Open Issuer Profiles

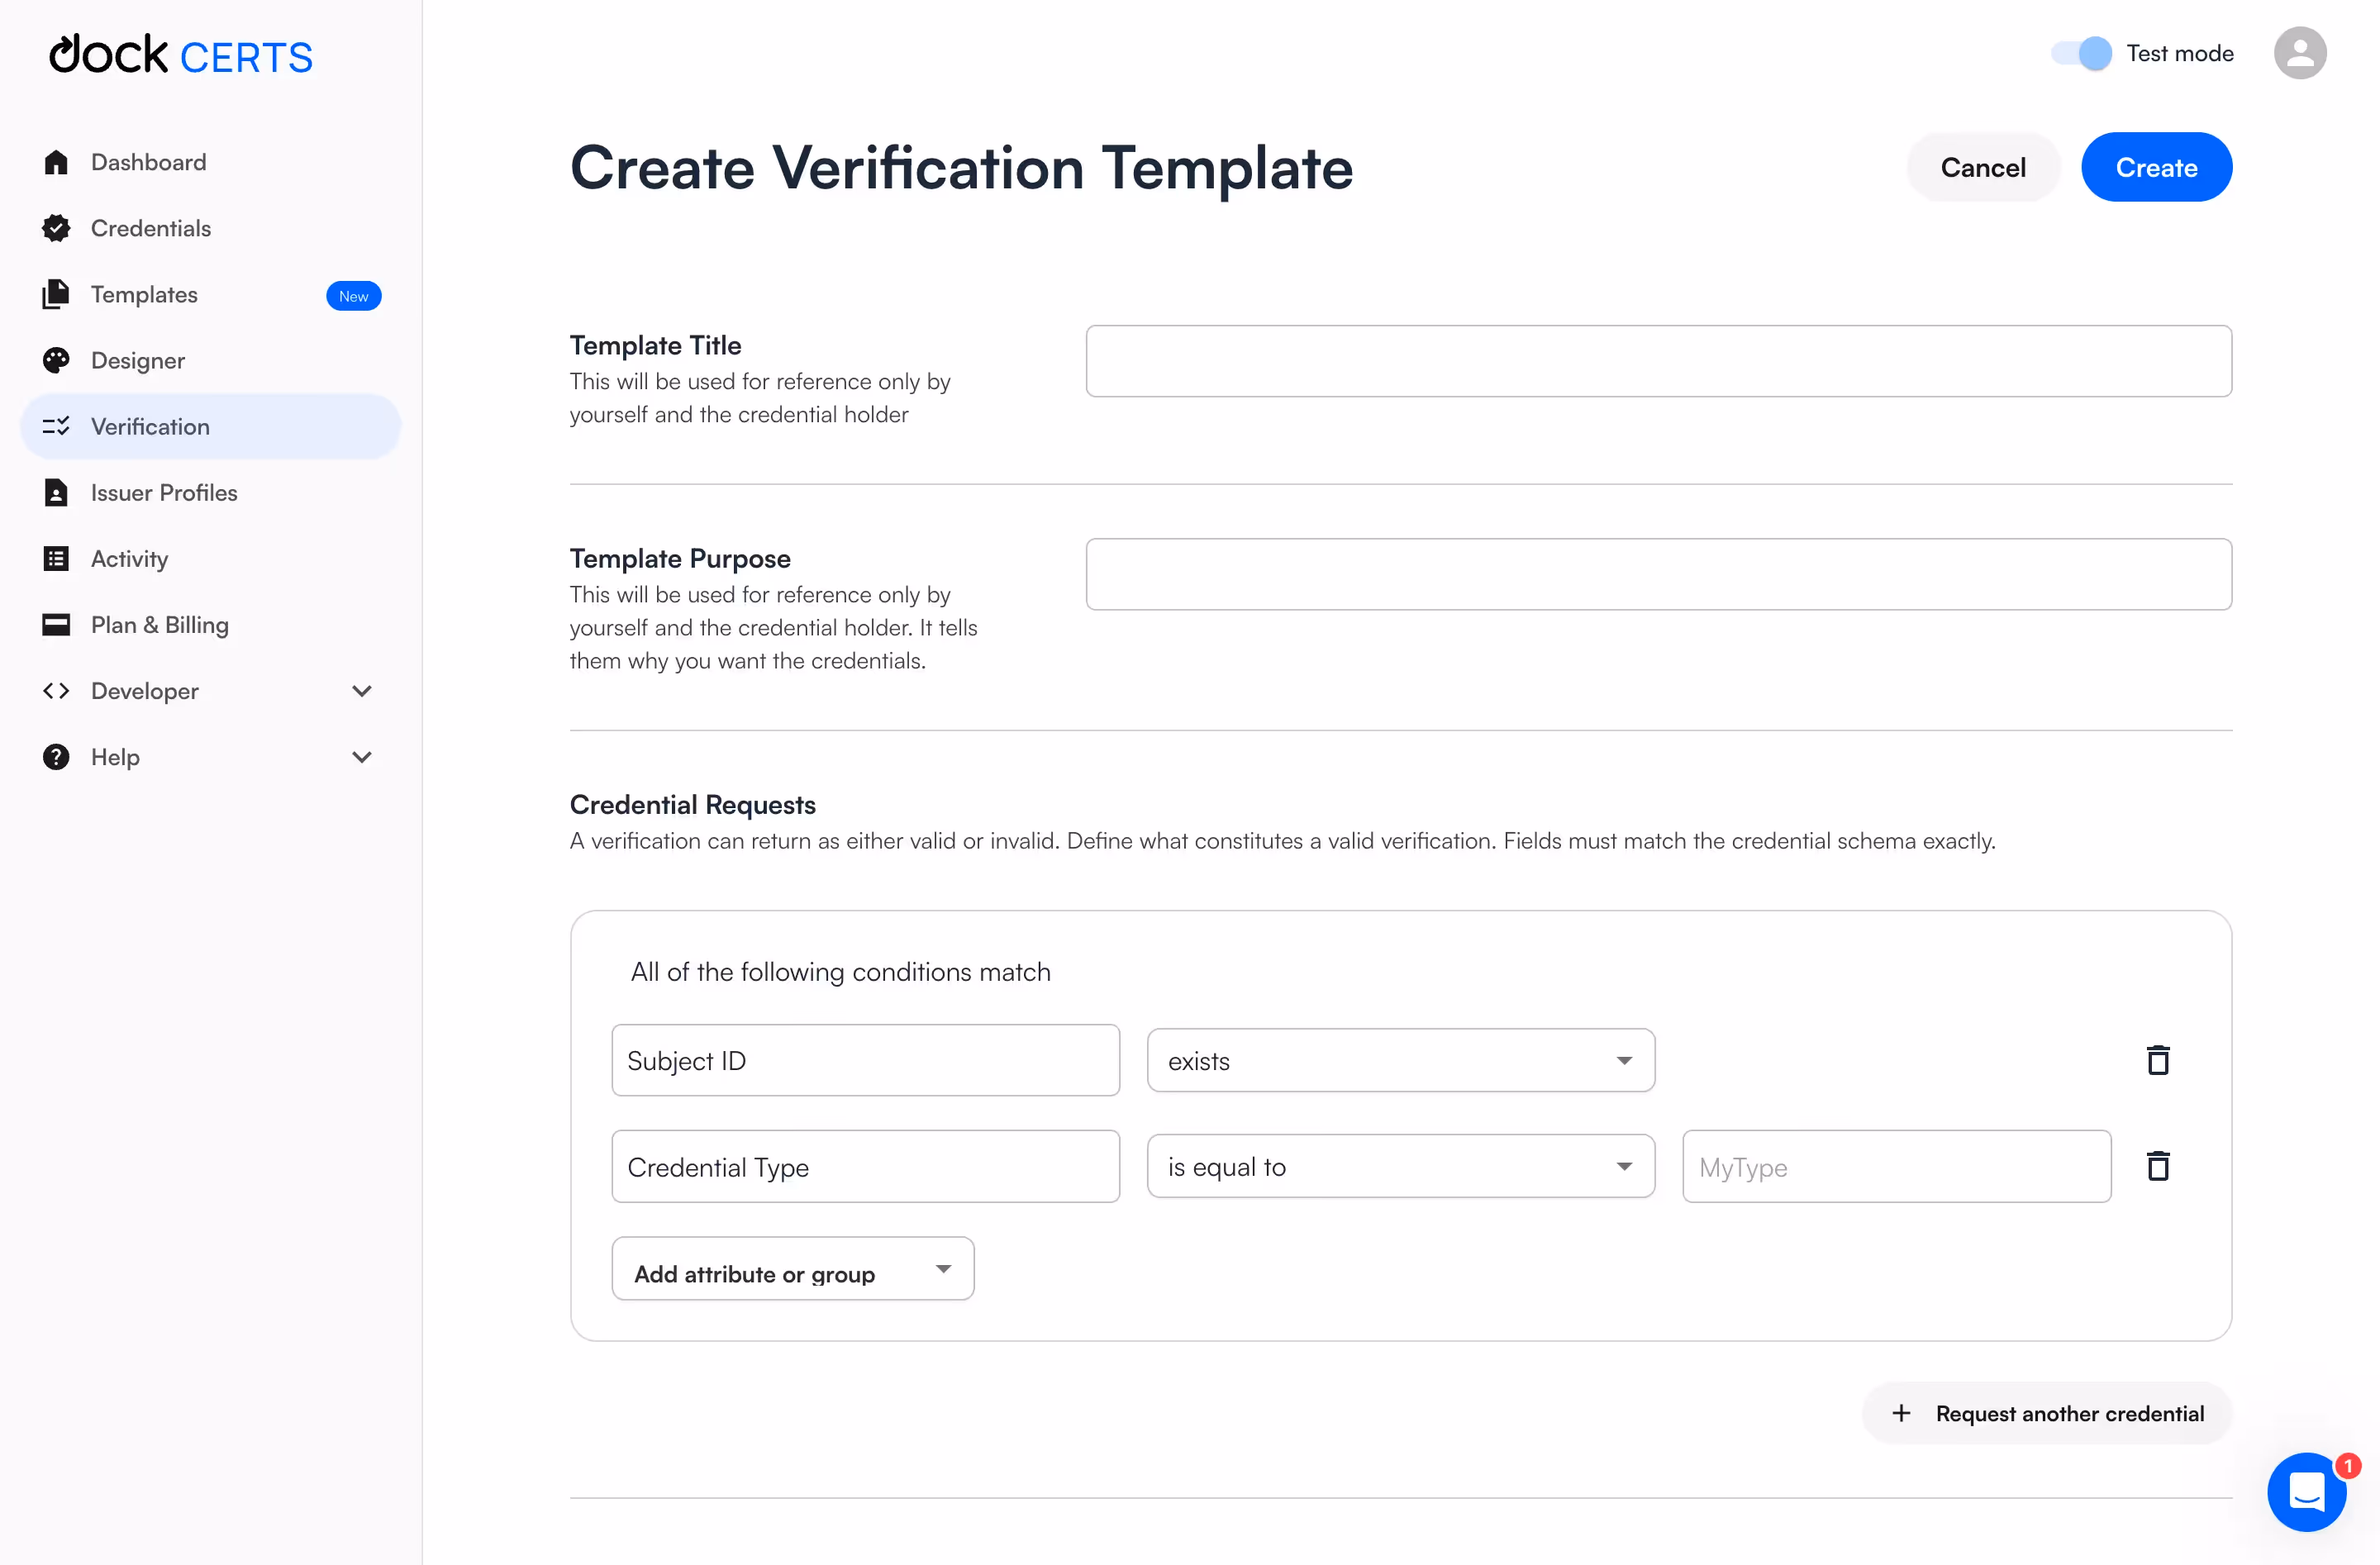click(x=163, y=492)
